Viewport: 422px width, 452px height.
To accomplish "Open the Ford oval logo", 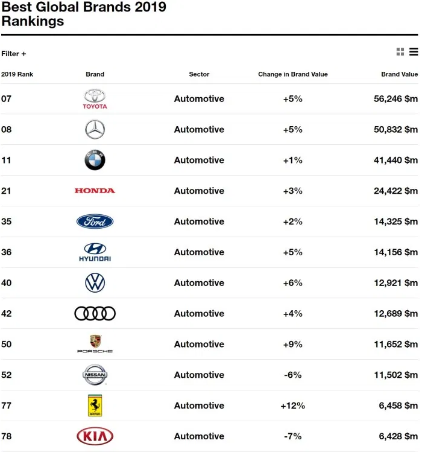I will tap(95, 221).
